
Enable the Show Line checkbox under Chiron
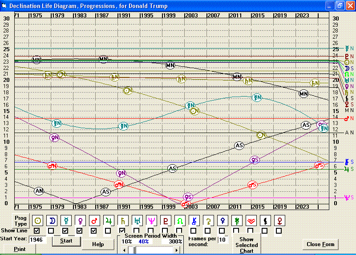pyautogui.click(x=193, y=231)
